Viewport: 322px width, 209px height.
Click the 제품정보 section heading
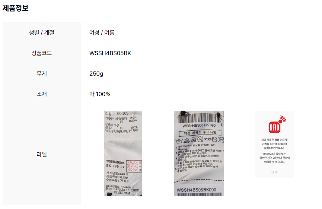[15, 8]
